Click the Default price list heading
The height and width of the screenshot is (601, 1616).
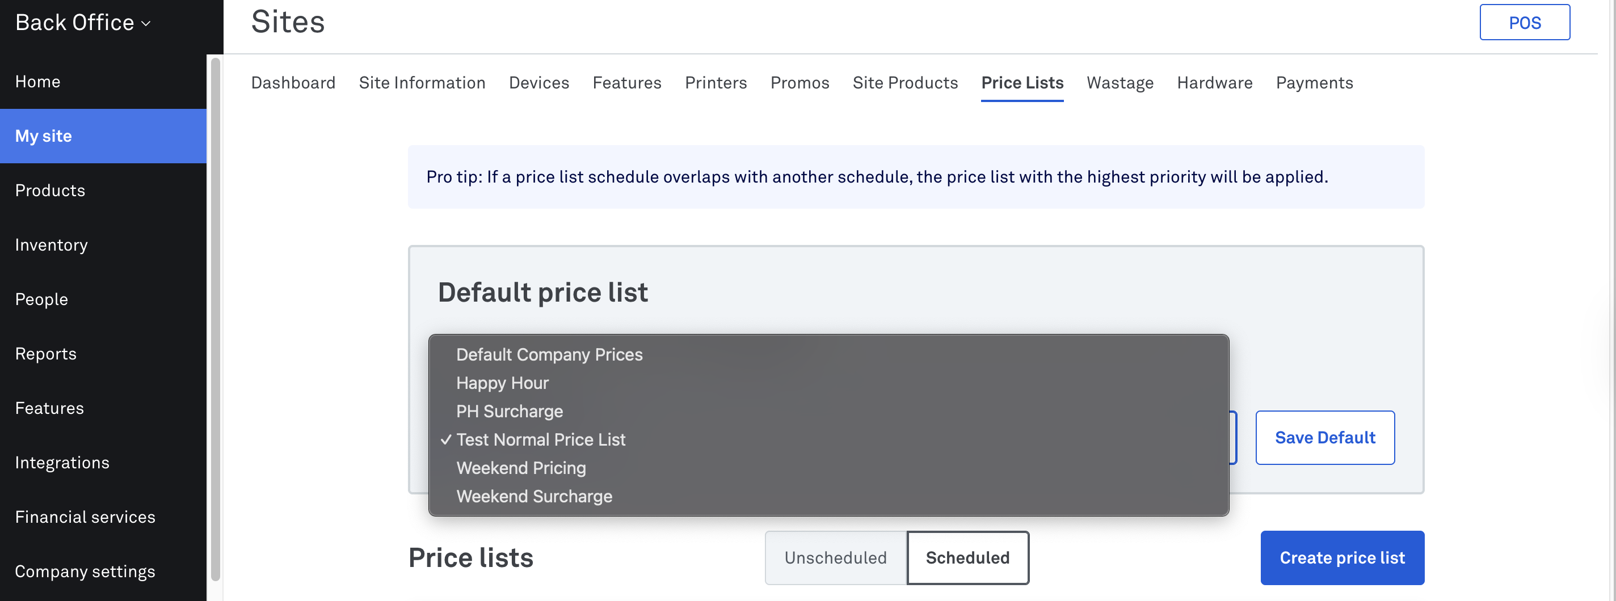(x=542, y=292)
